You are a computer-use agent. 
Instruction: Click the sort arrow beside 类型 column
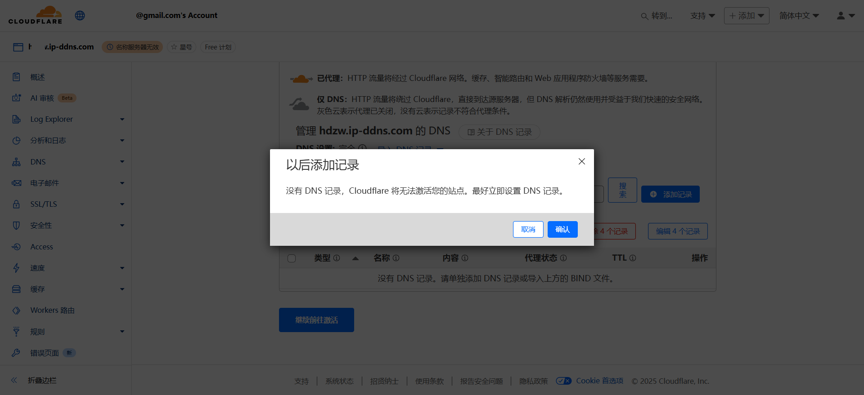355,258
